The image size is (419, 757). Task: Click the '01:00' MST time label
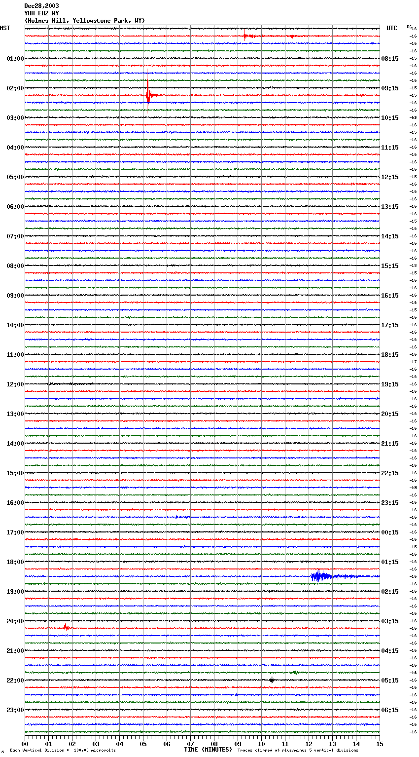point(15,59)
